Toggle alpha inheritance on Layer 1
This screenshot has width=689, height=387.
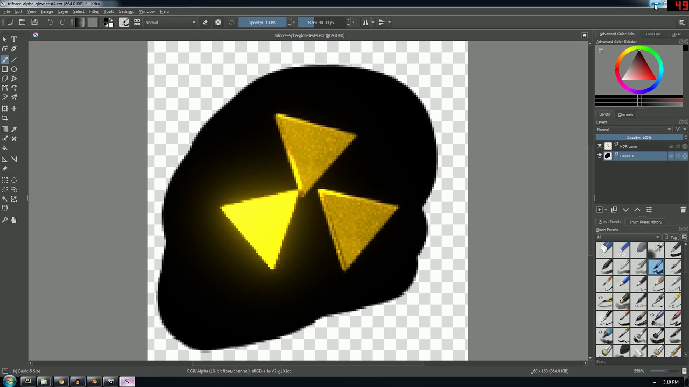pos(678,156)
